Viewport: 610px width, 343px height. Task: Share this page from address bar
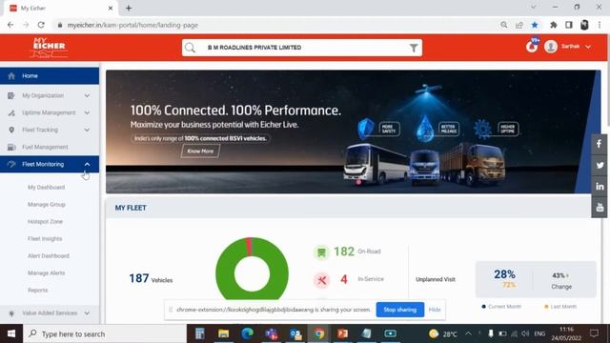519,25
